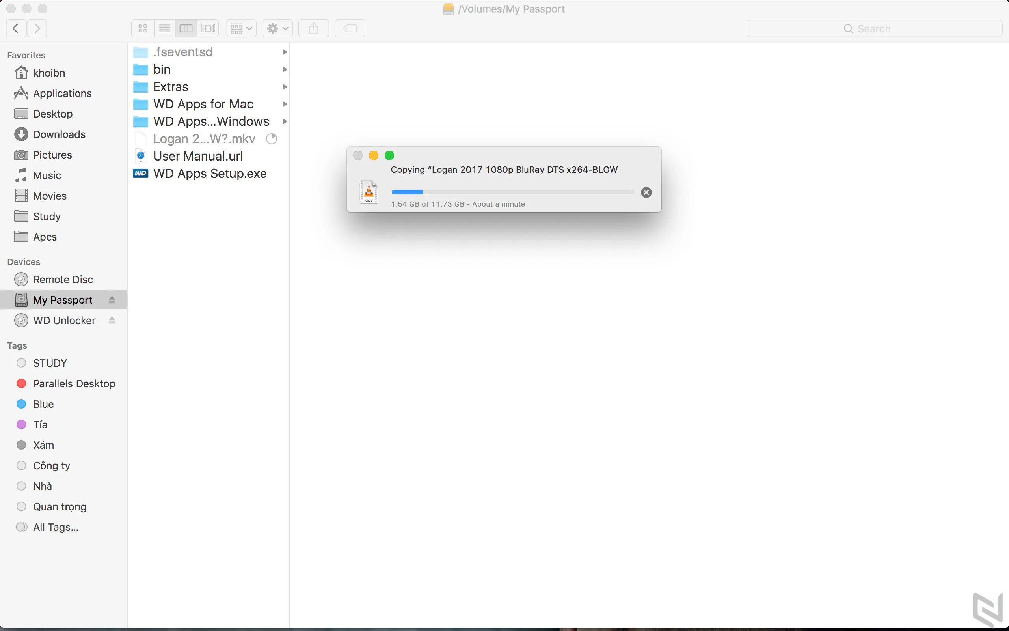Select the gray Xám tag

(x=63, y=444)
